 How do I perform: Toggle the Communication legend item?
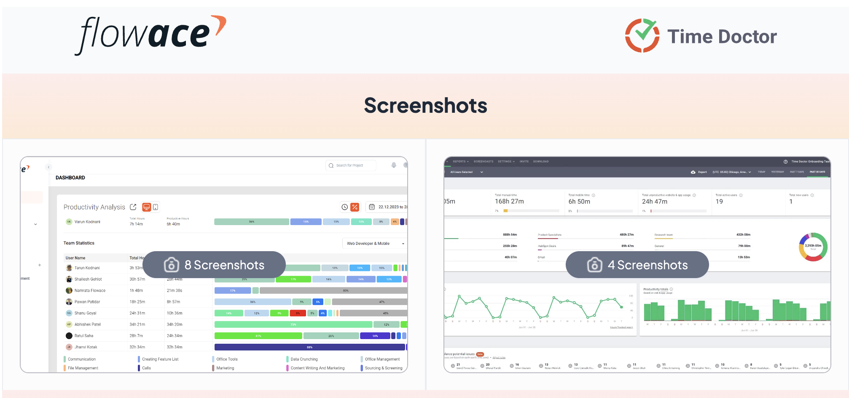pyautogui.click(x=80, y=359)
